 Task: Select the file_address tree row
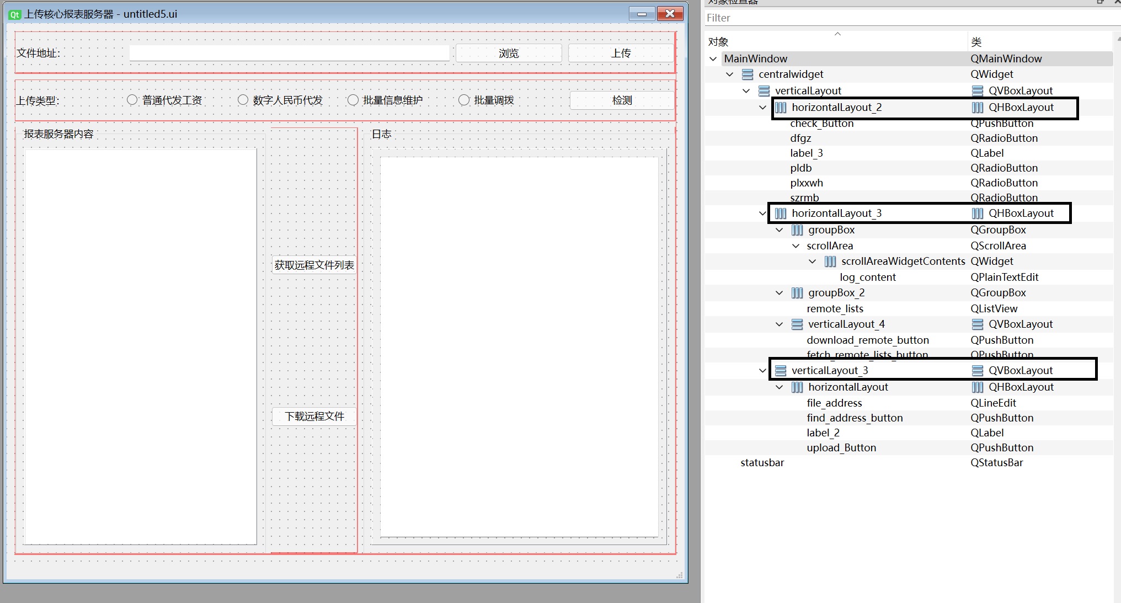909,403
